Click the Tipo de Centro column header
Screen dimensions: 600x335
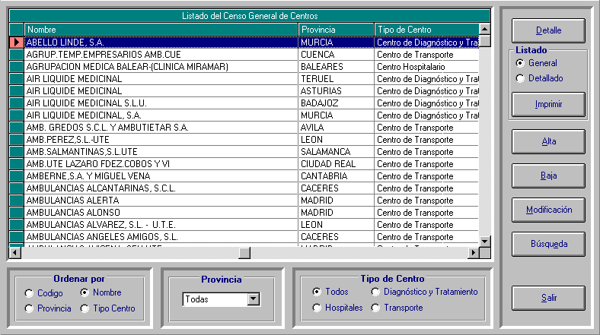point(426,29)
